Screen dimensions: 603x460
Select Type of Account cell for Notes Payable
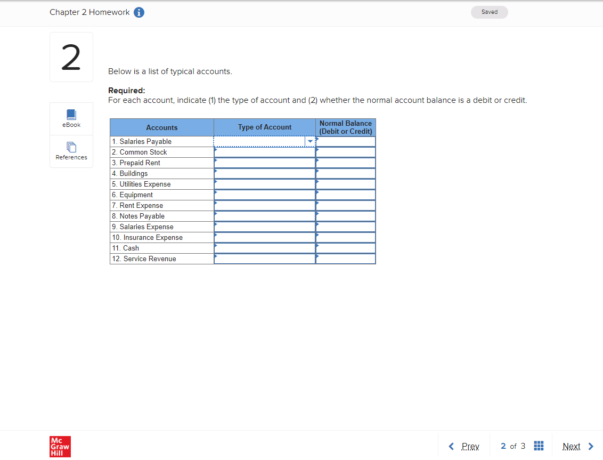click(265, 216)
